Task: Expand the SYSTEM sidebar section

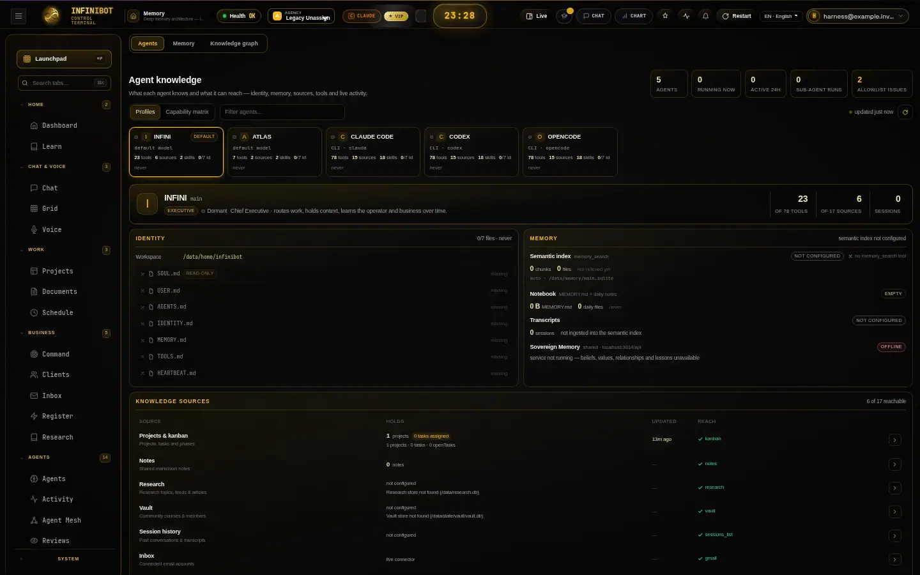Action: coord(65,559)
